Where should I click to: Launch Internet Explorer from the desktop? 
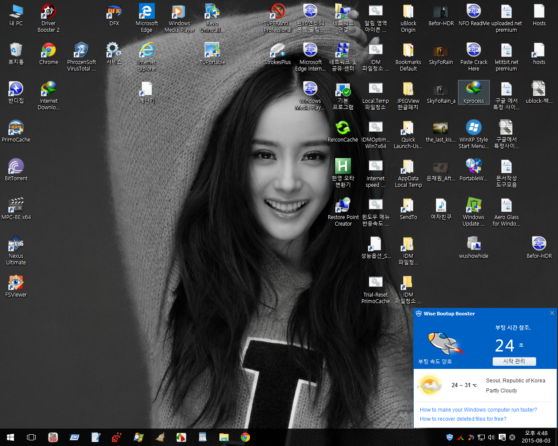[x=147, y=57]
